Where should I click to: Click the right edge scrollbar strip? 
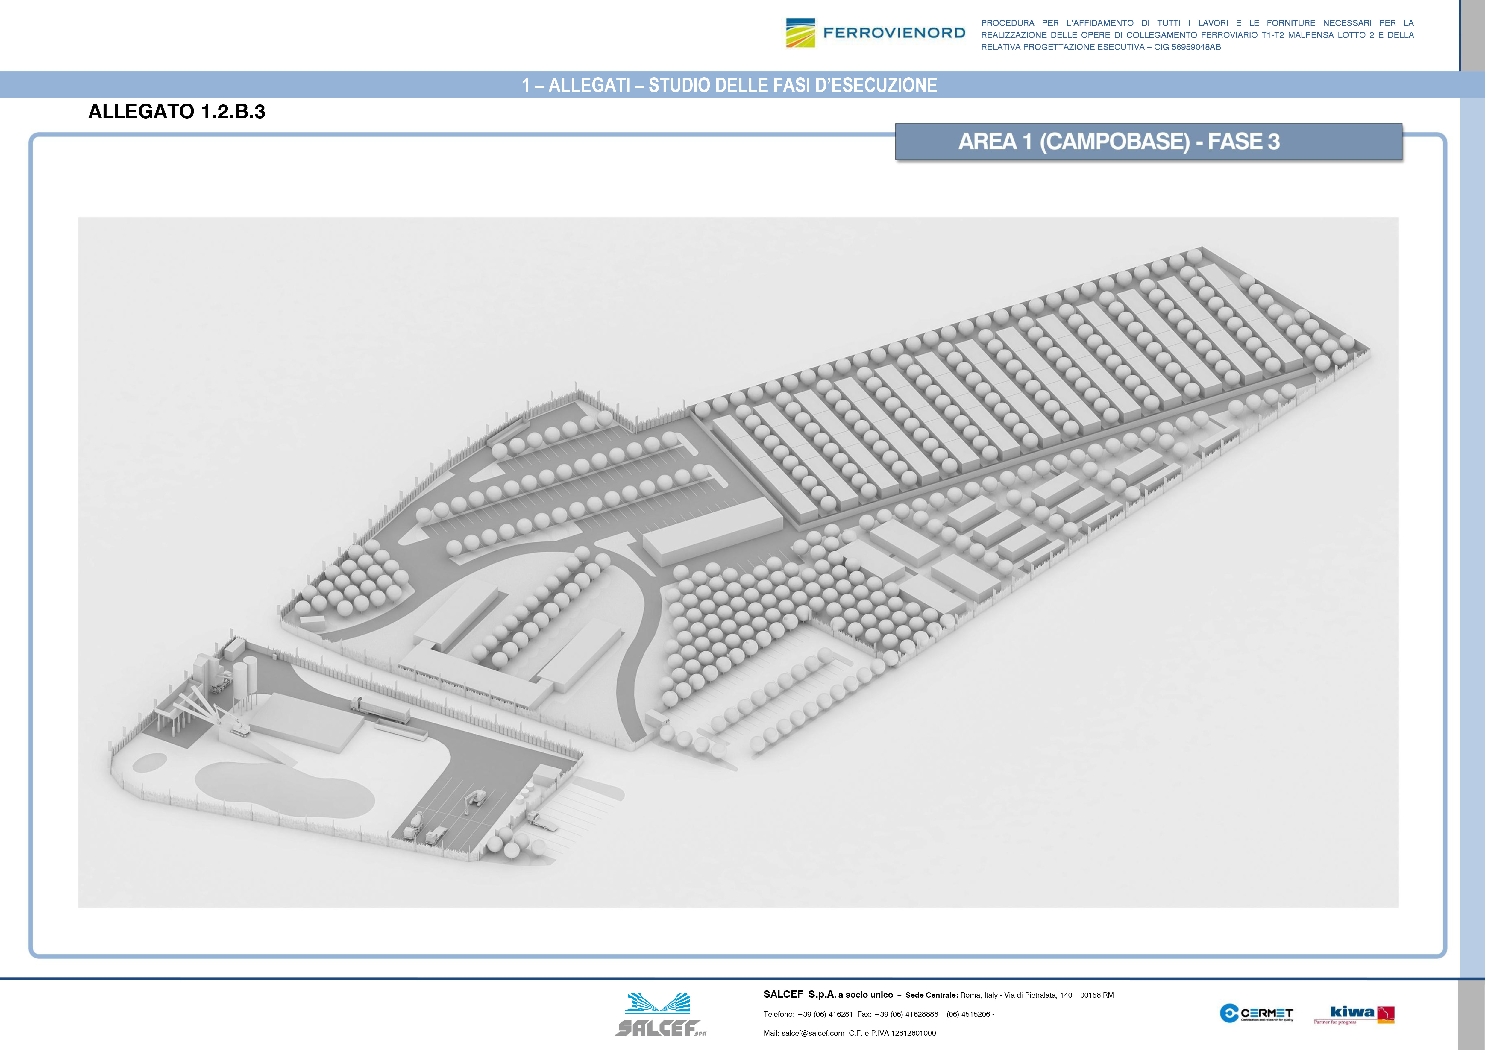click(1472, 517)
